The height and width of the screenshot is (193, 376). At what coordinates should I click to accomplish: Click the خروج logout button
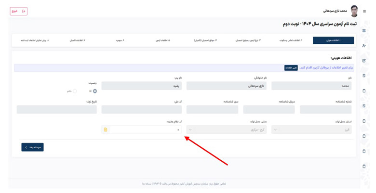pyautogui.click(x=18, y=11)
